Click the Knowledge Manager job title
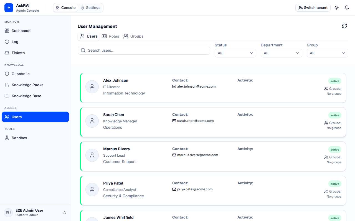Viewport: 355px width, 221px height. coord(120,121)
